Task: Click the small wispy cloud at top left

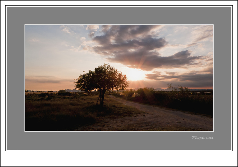Action: (66, 30)
